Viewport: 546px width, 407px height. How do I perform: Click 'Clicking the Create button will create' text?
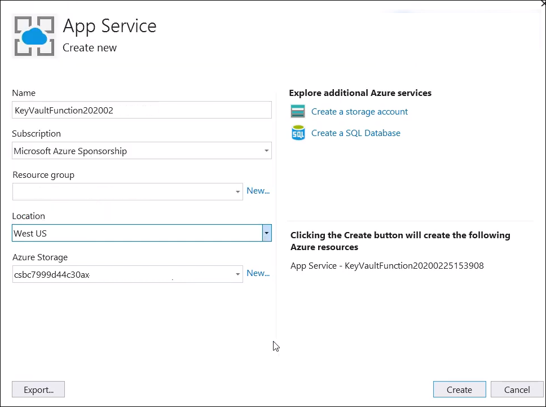tap(400, 241)
